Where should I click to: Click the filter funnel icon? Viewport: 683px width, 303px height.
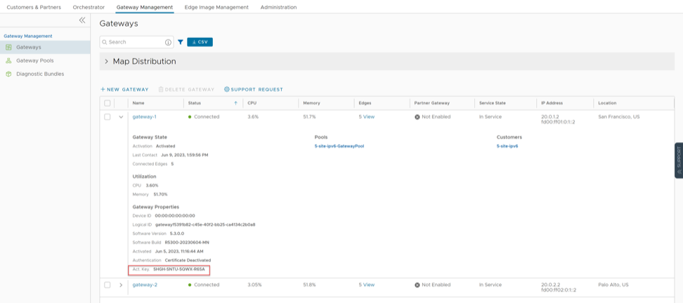[x=181, y=42]
